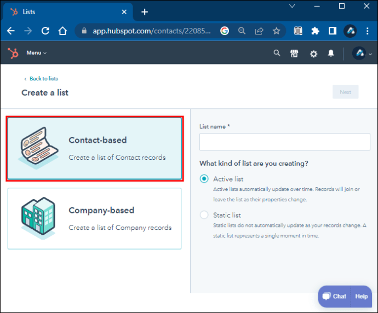The image size is (378, 313).
Task: Click the Static list label
Action: point(227,215)
